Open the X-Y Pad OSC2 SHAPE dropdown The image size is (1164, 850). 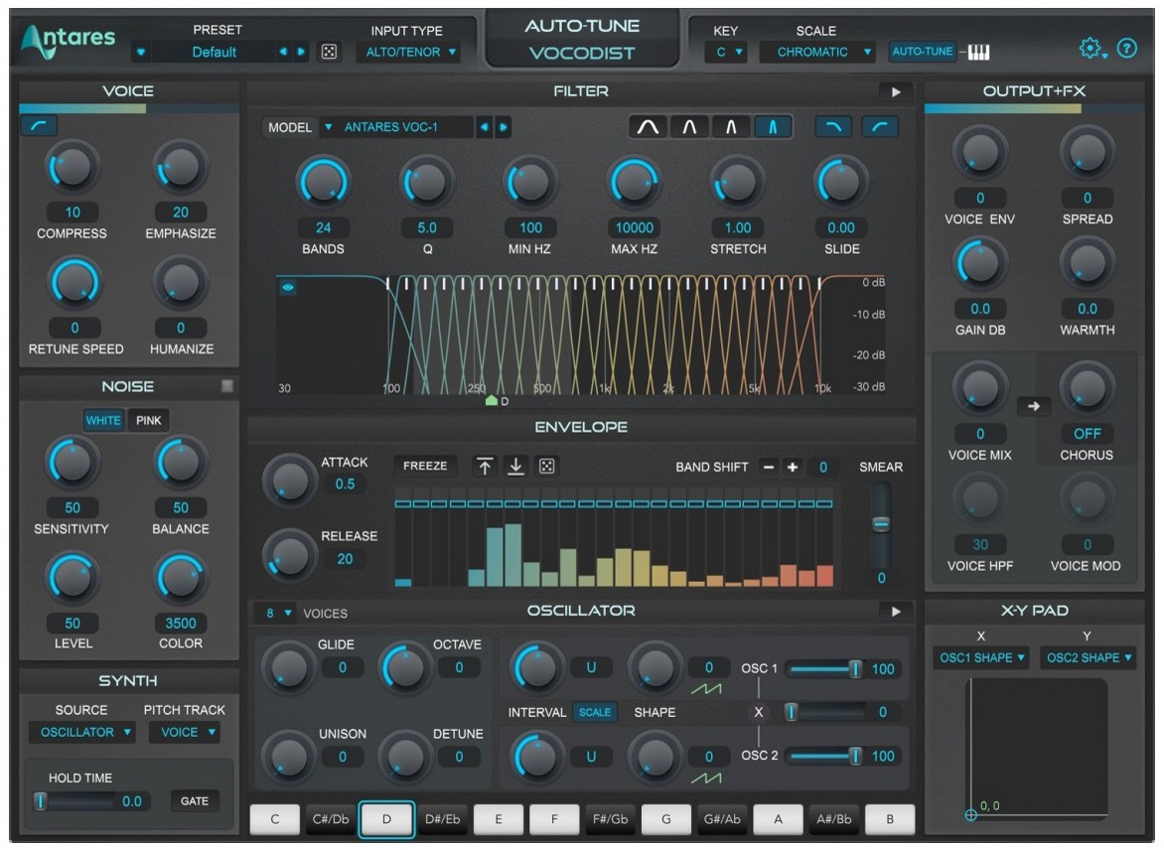pyautogui.click(x=1089, y=657)
